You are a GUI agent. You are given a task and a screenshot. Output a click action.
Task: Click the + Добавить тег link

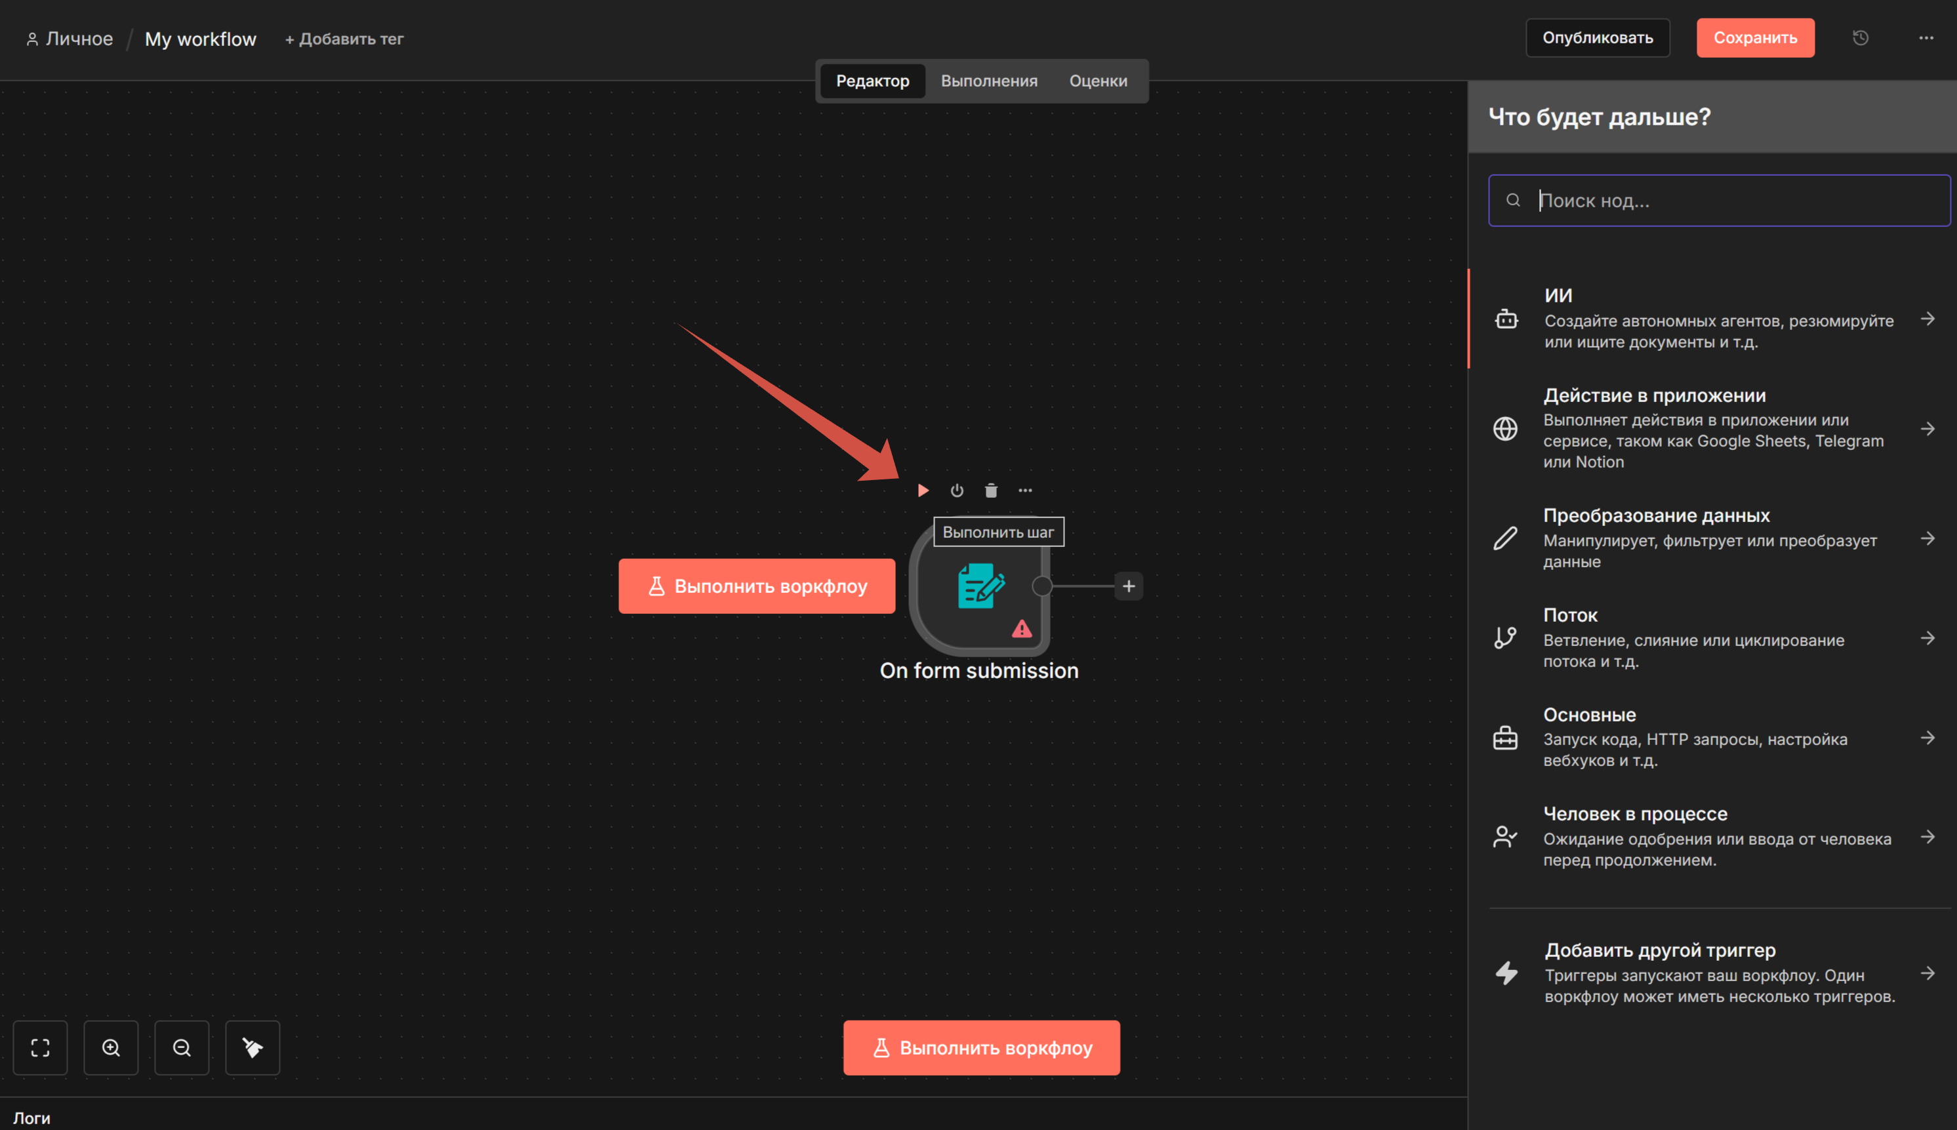point(344,39)
